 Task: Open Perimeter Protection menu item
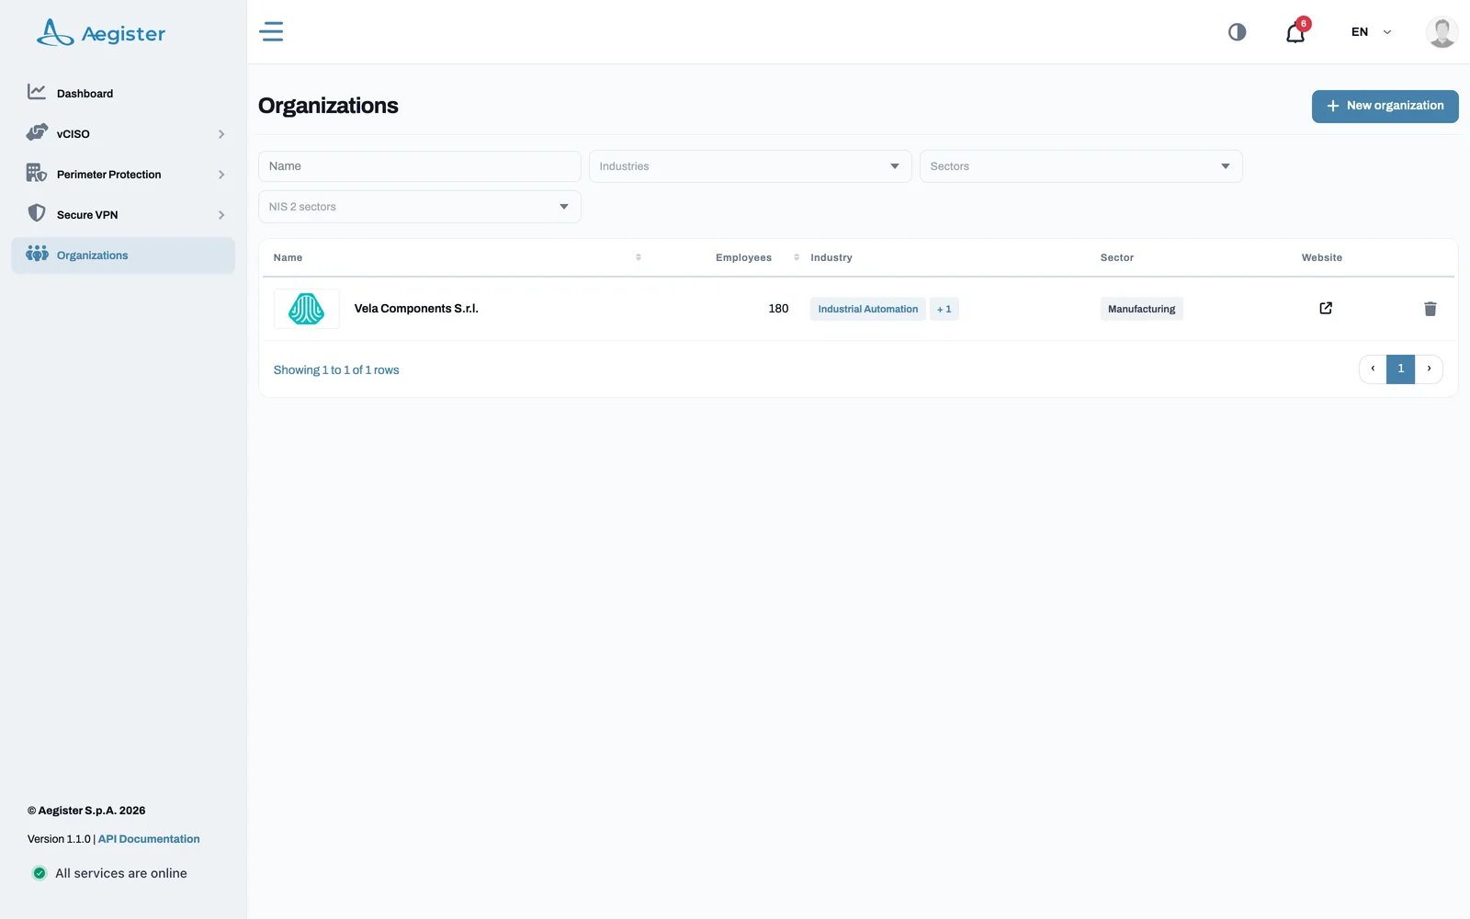click(x=123, y=174)
